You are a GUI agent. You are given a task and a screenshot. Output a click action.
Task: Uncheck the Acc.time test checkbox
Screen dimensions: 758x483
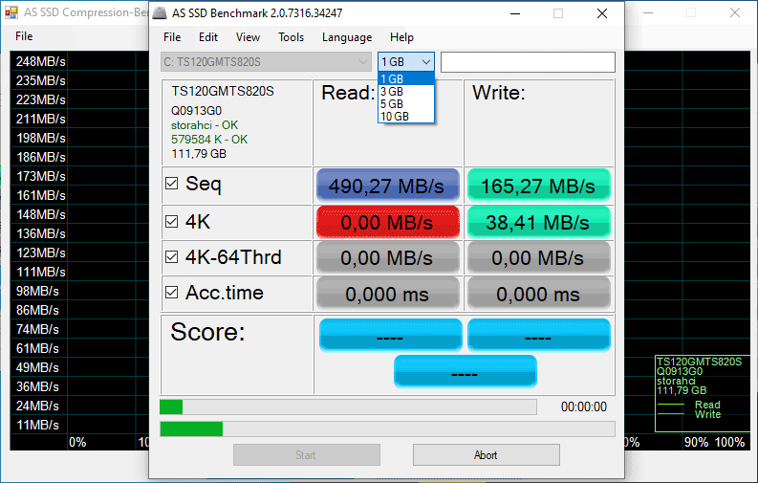tap(172, 293)
